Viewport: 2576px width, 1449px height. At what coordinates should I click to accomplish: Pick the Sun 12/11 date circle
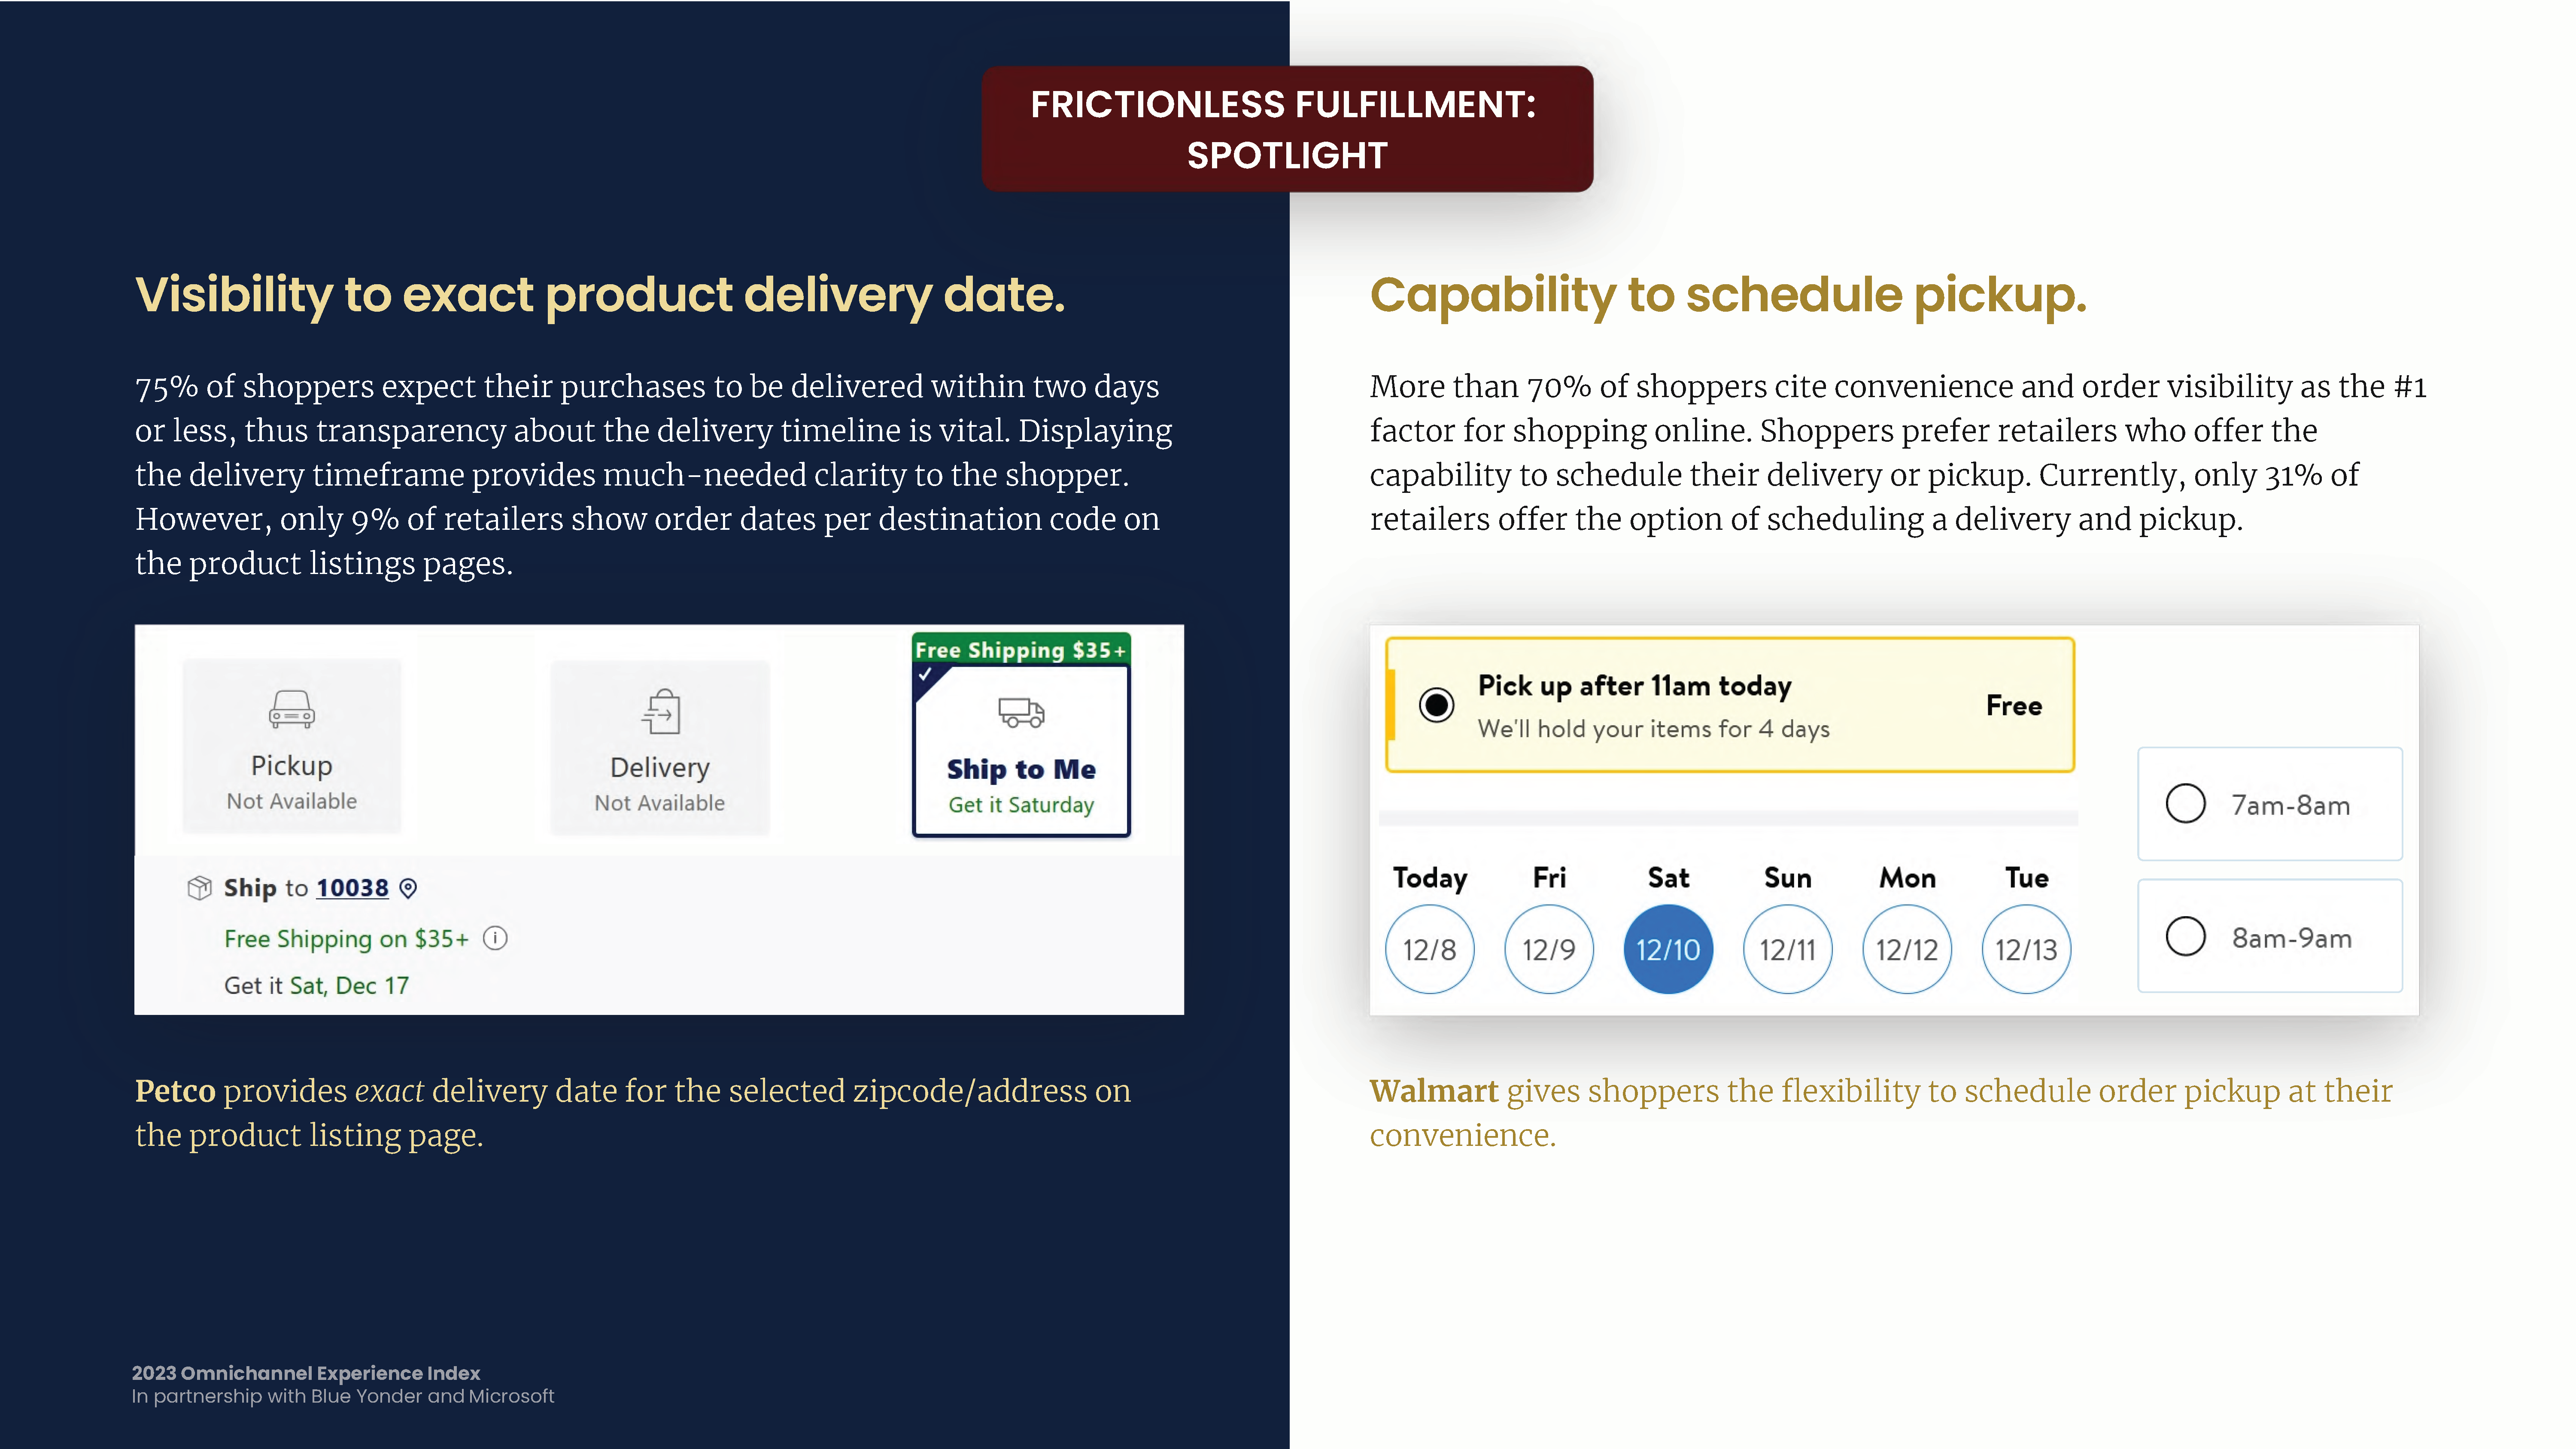click(1787, 949)
